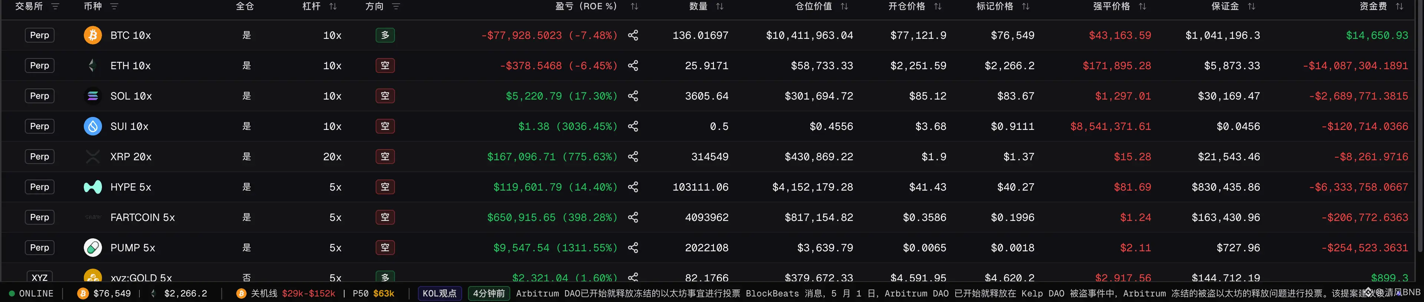Screen dimensions: 1424x302
Task: Open share for FARTCOIN position
Action: point(633,218)
